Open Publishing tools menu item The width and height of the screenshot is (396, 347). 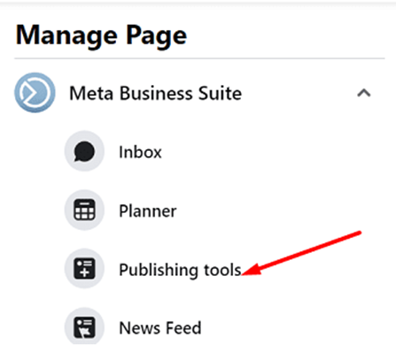pos(180,270)
